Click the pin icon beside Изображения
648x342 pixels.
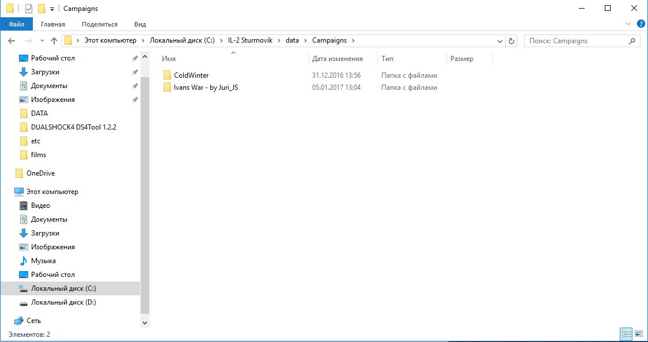click(x=135, y=100)
